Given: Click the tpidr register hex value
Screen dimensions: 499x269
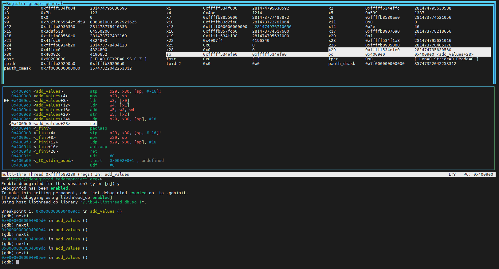Looking at the screenshot, I should (x=58, y=64).
